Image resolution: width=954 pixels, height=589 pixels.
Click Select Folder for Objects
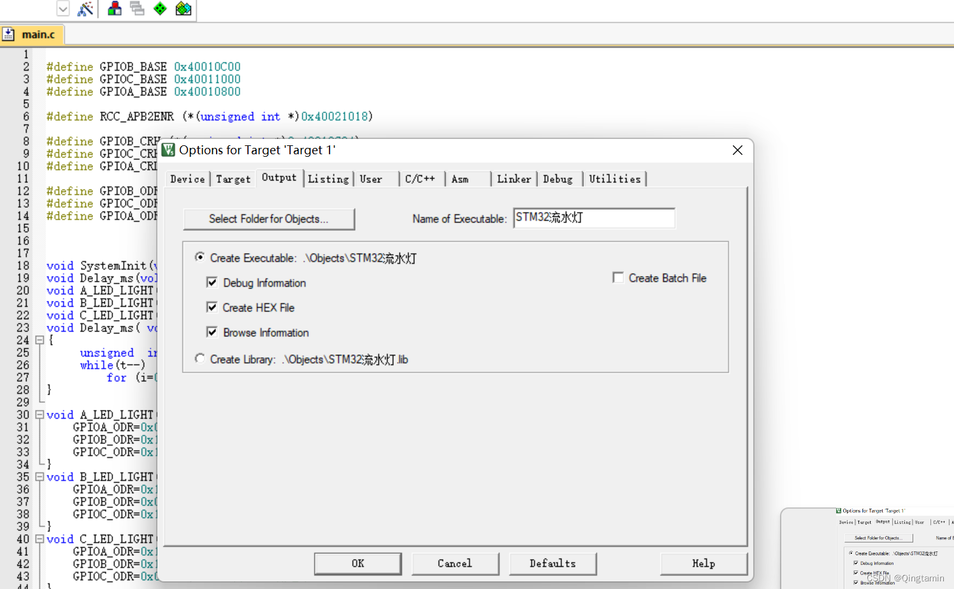click(268, 219)
